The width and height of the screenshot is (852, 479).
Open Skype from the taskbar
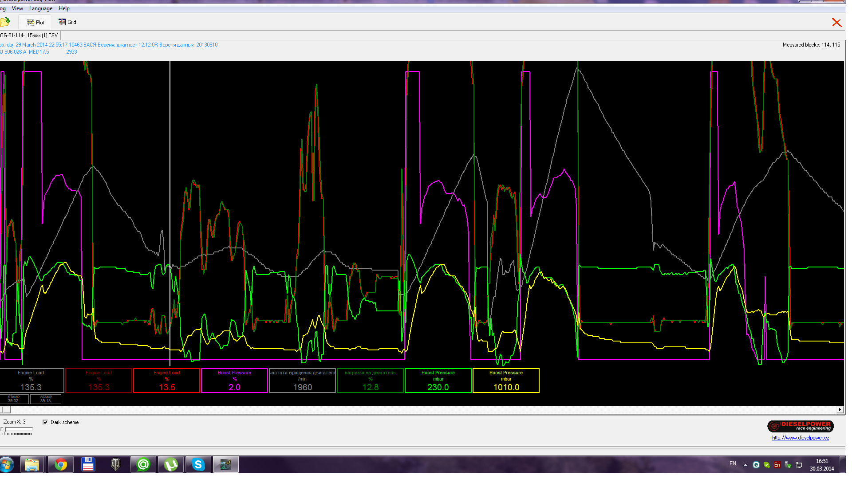point(198,465)
